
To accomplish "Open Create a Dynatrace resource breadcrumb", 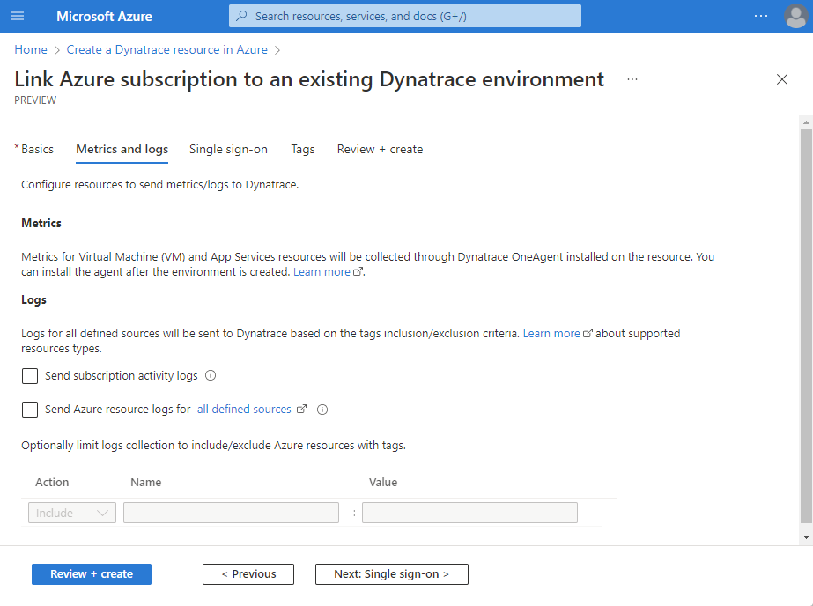I will click(x=167, y=49).
